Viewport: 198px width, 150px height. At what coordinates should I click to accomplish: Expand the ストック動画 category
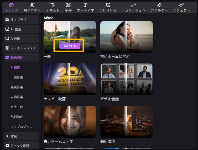pos(22,146)
